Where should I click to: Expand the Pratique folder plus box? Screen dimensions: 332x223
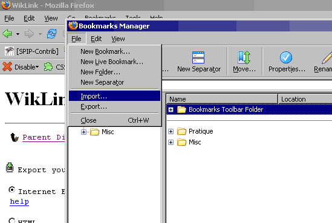click(171, 131)
